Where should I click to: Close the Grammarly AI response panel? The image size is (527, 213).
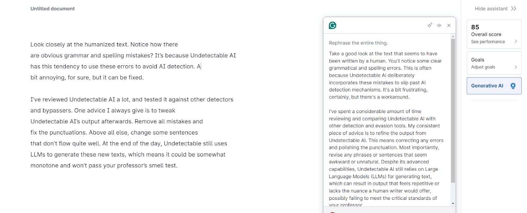coord(449,25)
